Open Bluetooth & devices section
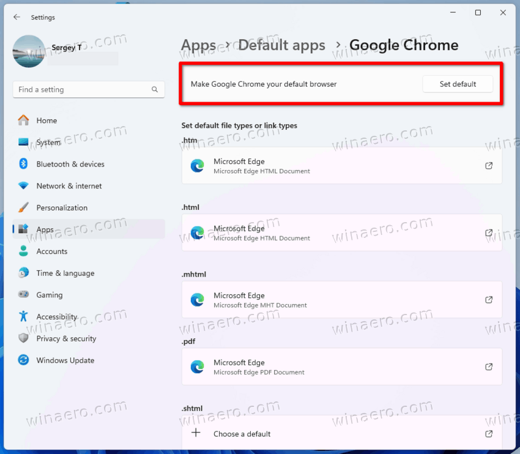Image resolution: width=520 pixels, height=454 pixels. [x=89, y=164]
